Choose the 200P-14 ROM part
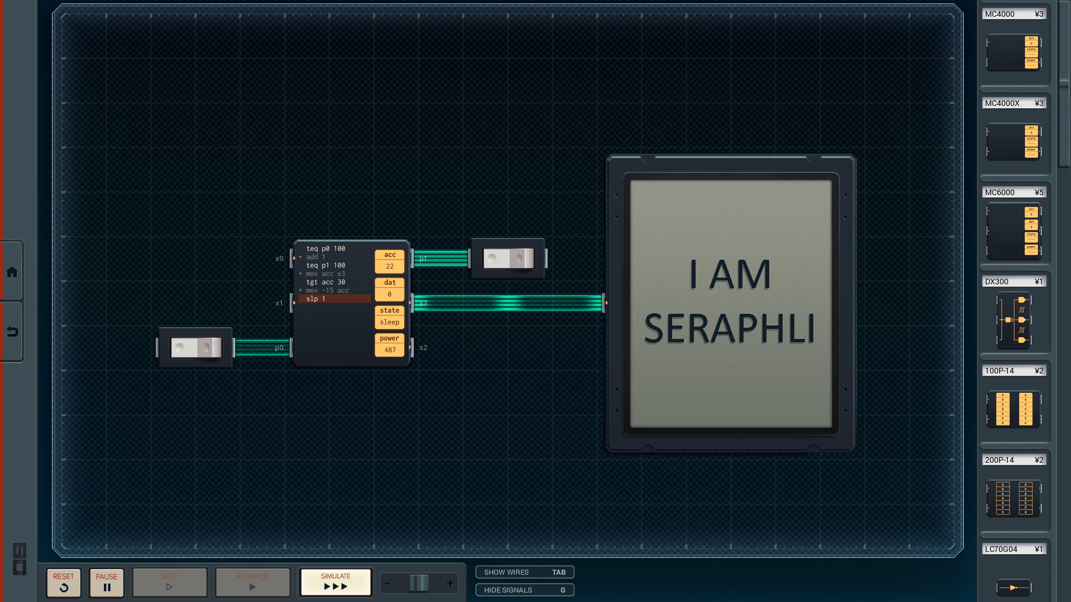Viewport: 1071px width, 602px height. [1014, 498]
